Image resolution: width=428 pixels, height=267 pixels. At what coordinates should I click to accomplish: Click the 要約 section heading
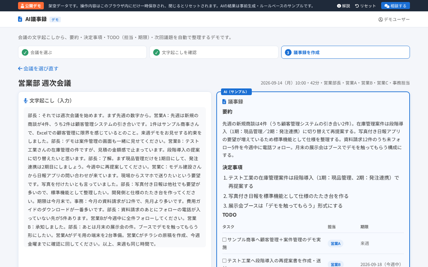click(x=227, y=111)
